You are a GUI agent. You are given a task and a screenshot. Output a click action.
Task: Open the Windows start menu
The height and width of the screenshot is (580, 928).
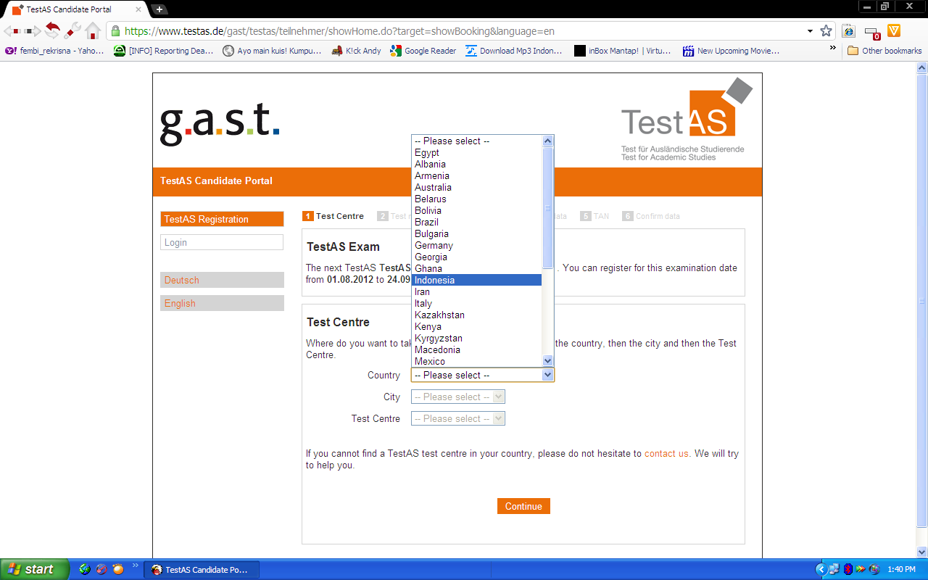[x=35, y=569]
